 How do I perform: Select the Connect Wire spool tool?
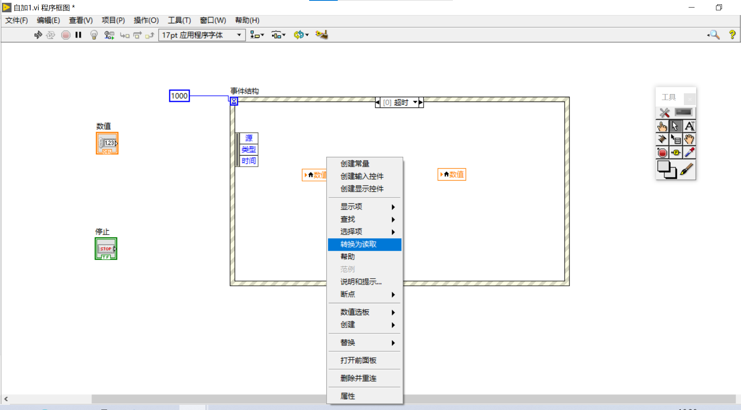(x=662, y=139)
